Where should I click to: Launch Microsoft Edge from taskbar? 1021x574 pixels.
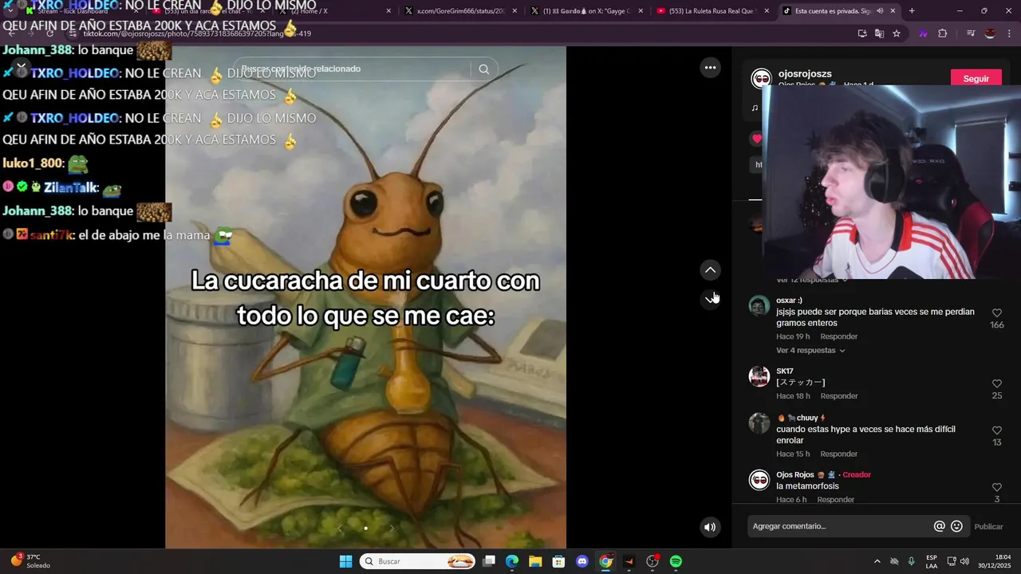click(x=512, y=561)
